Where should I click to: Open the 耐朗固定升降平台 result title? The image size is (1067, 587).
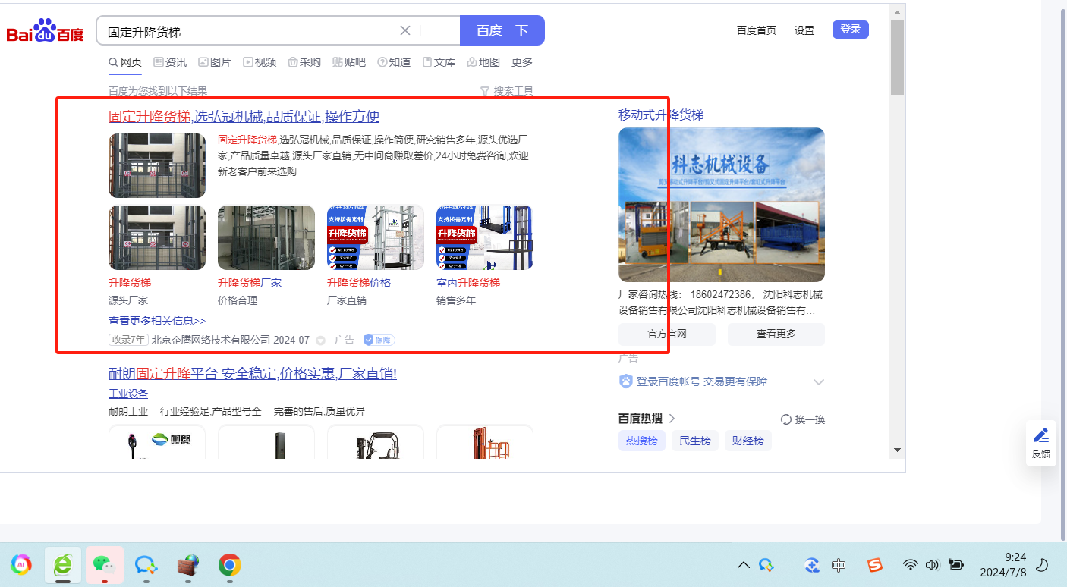point(253,374)
